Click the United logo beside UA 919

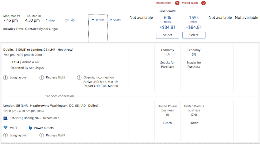[x=5, y=118]
